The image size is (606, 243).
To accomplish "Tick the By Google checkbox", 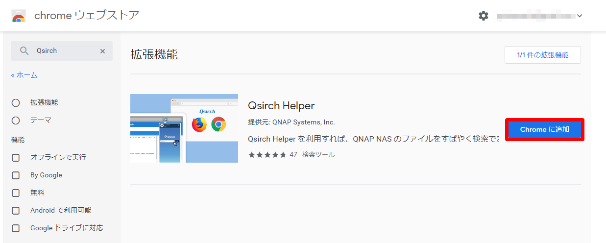I will (16, 175).
